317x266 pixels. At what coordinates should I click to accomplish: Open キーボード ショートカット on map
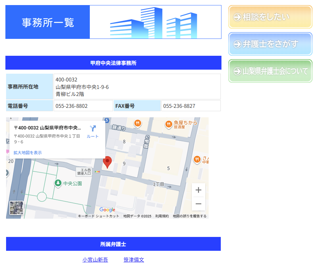[99, 216]
